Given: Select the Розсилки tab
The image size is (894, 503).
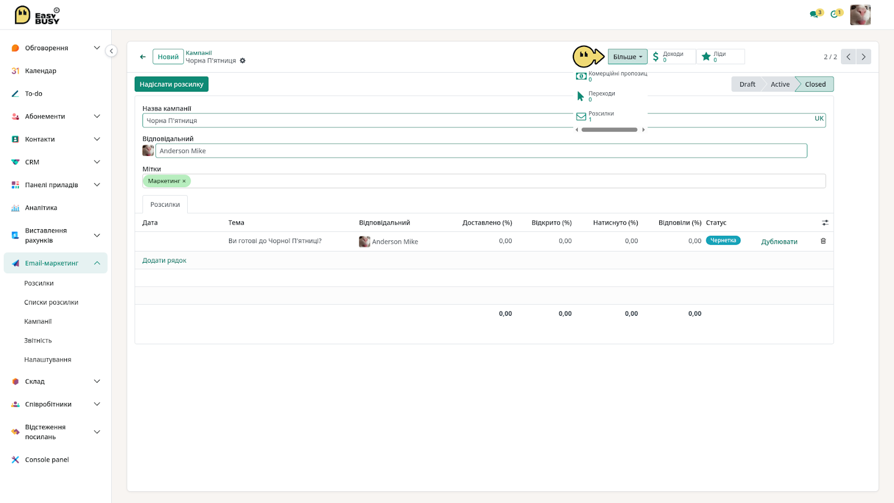Looking at the screenshot, I should pyautogui.click(x=165, y=205).
